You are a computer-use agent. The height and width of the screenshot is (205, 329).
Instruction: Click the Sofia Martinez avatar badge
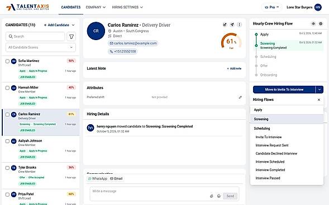click(13, 61)
